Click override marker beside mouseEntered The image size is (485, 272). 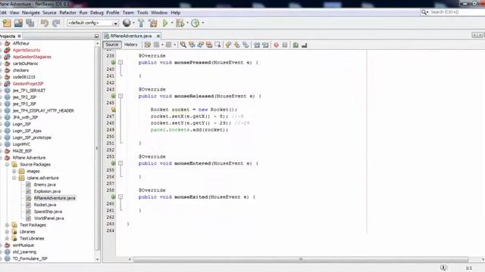coord(114,163)
